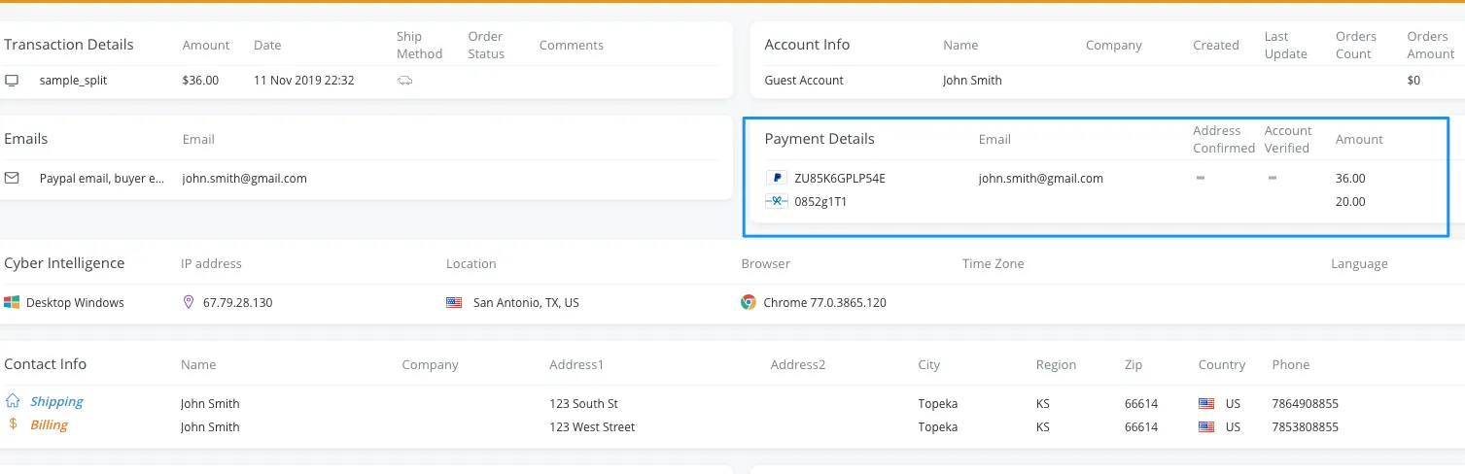Click Topeka in the Billing row
1465x474 pixels.
(937, 427)
